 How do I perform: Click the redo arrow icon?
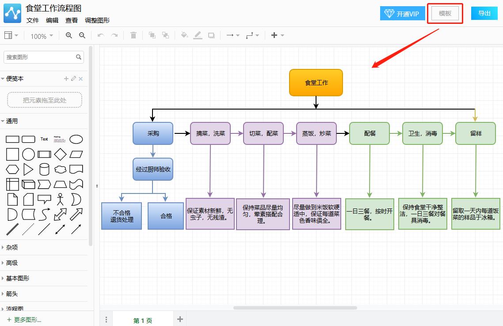coord(114,35)
